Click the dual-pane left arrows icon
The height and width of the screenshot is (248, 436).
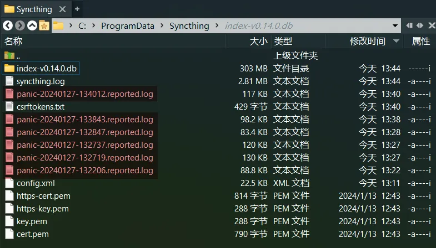(409, 25)
